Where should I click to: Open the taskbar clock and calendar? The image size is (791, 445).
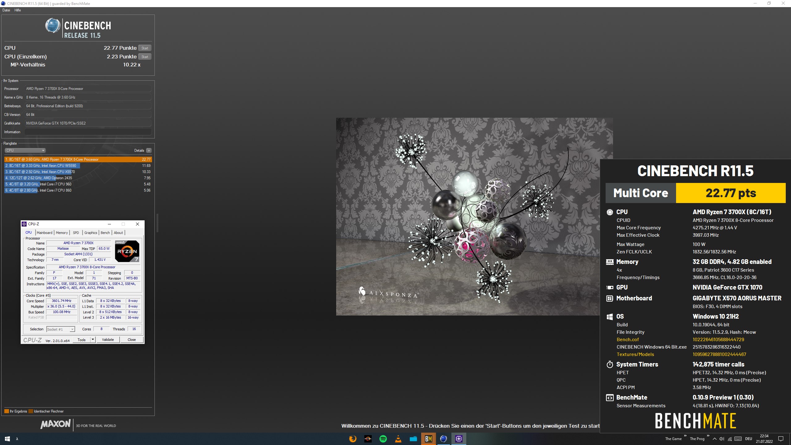point(764,439)
